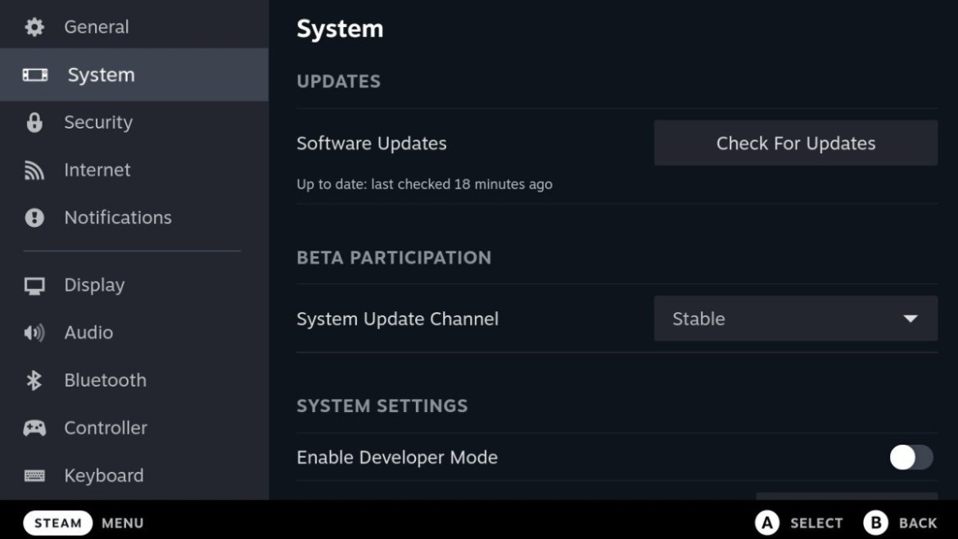Click the STEAM menu button
This screenshot has height=539, width=958.
click(x=58, y=523)
